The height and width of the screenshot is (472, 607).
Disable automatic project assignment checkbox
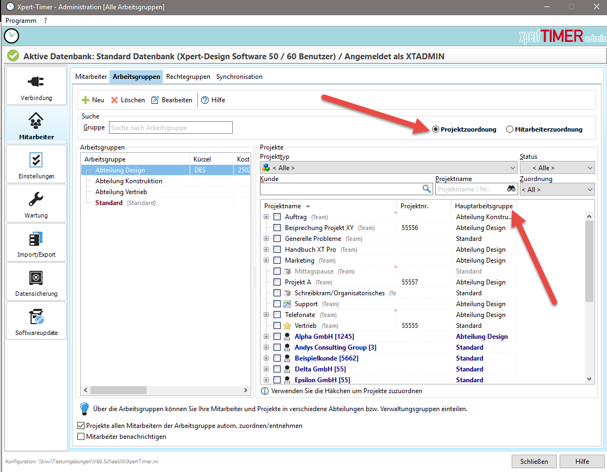pos(81,426)
